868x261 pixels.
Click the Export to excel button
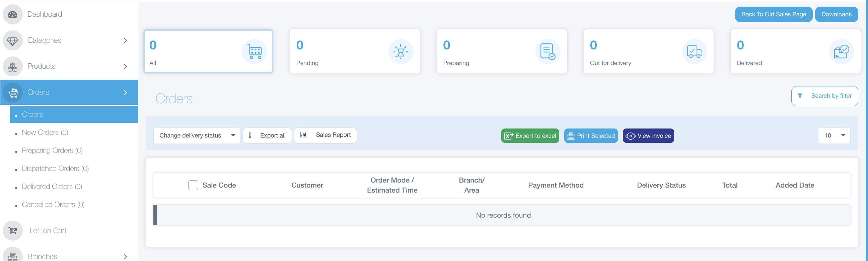(x=530, y=136)
